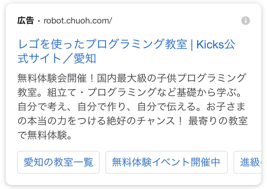Select the Kicks公 text in the blue headline
This screenshot has width=267, height=189.
point(216,44)
